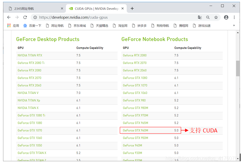Open the 携程网 bookmark
The image size is (243, 164).
(181, 25)
